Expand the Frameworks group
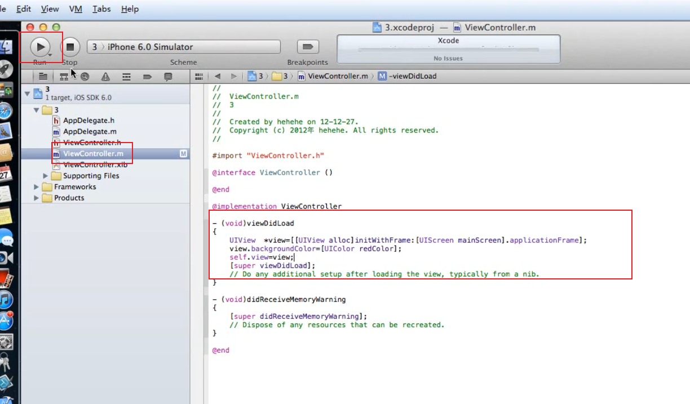The image size is (690, 404). [x=37, y=187]
